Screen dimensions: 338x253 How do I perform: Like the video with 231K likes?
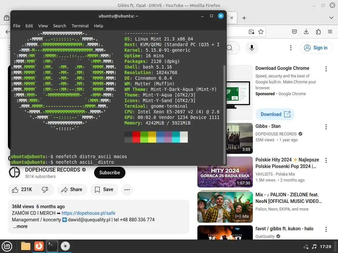(22, 189)
